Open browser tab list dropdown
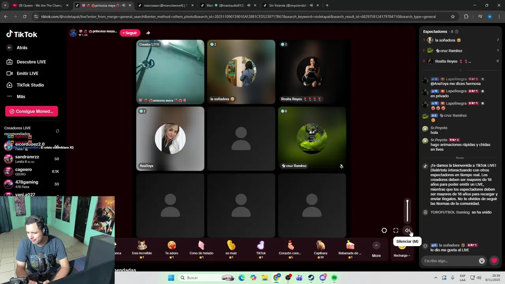This screenshot has width=505, height=284. point(5,6)
